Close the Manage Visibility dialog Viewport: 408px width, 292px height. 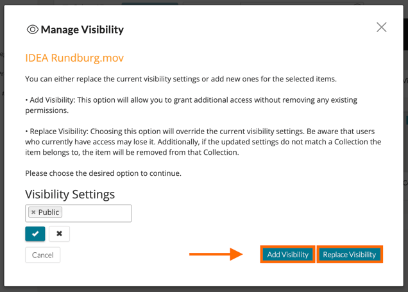coord(382,28)
